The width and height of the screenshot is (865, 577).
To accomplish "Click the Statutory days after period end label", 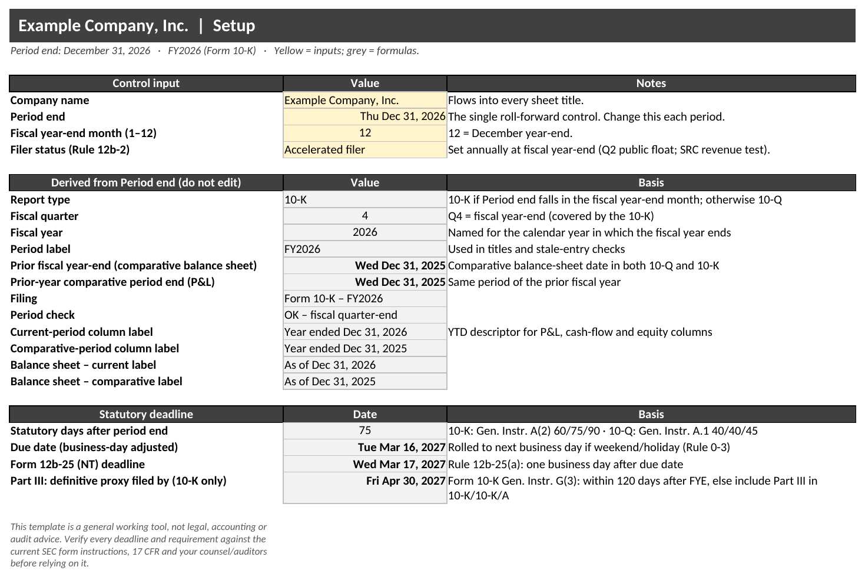I will coord(89,431).
